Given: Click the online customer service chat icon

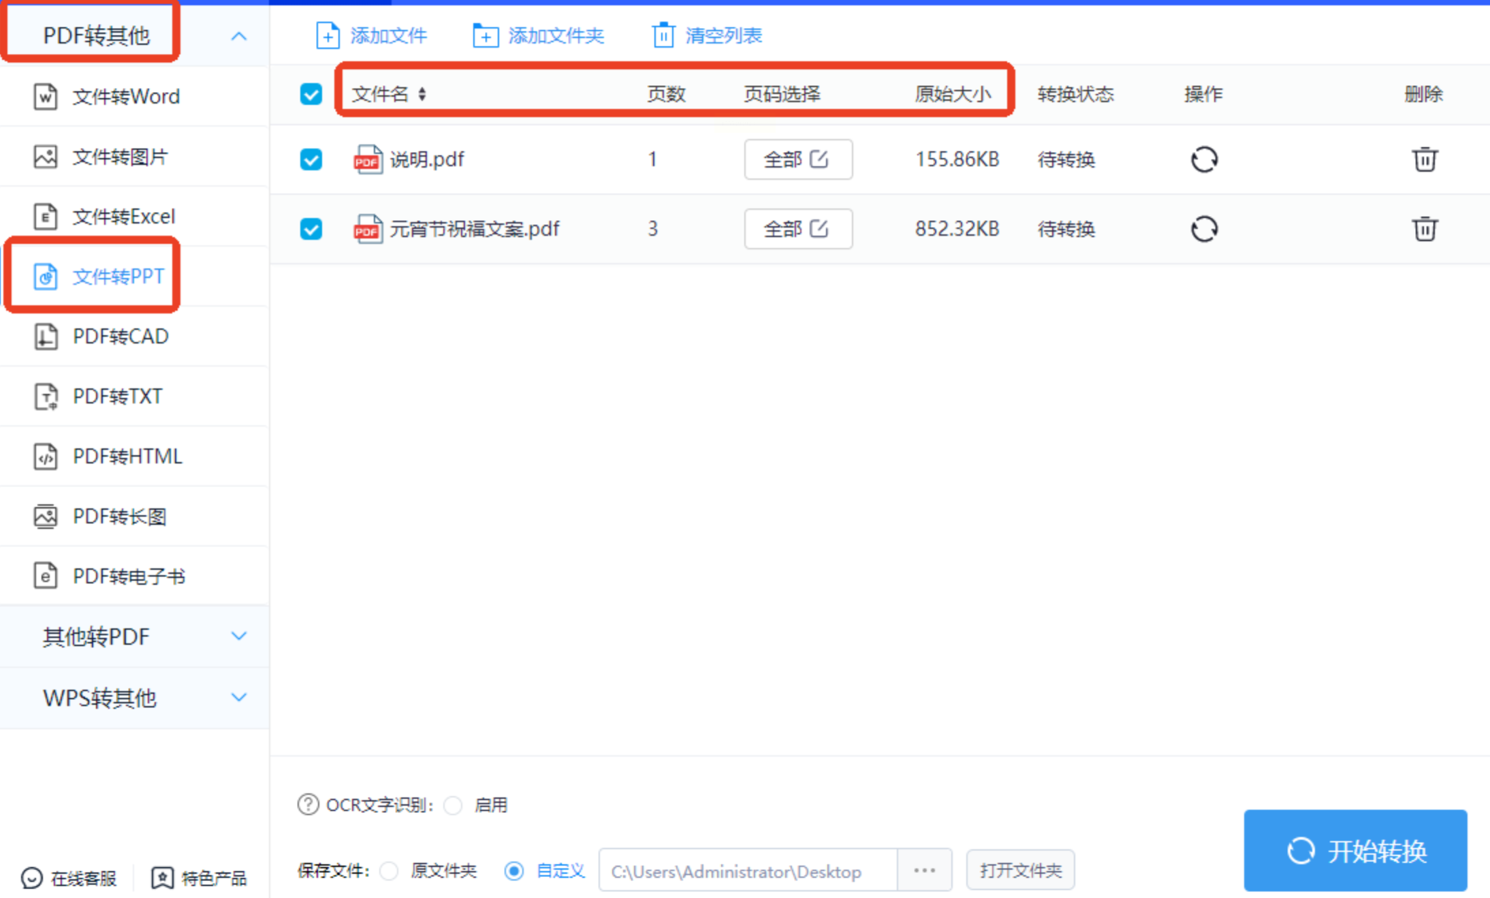Looking at the screenshot, I should (x=32, y=878).
